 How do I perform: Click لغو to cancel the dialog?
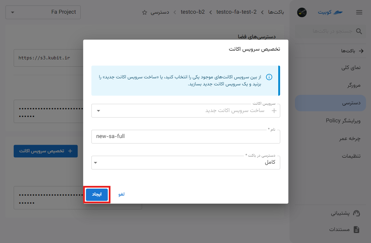[121, 194]
